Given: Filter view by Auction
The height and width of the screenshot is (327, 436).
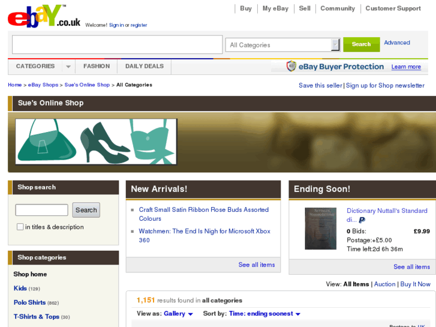Looking at the screenshot, I should [384, 284].
